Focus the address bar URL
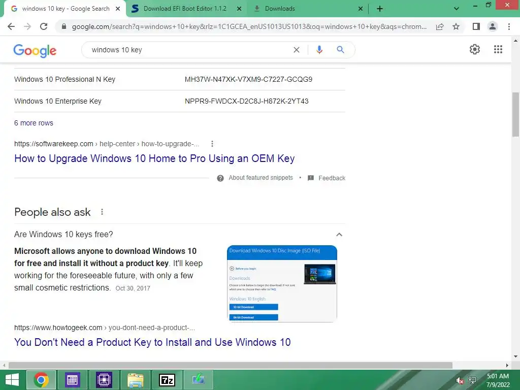520x390 pixels. coord(249,26)
